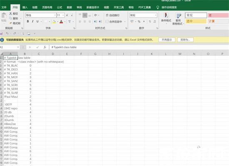This screenshot has height=166, width=229.
Task: Click the Paste clipboard icon
Action: click(4, 16)
